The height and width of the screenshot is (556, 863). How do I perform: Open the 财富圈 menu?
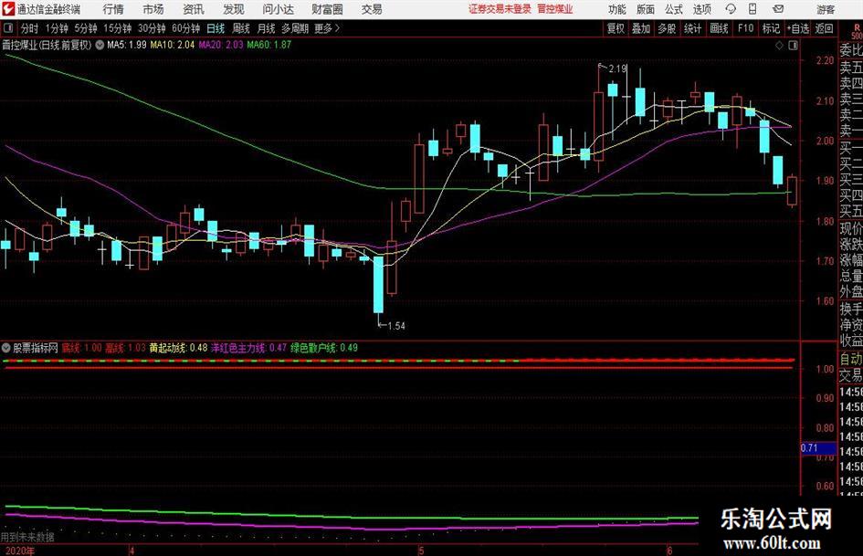pos(327,9)
